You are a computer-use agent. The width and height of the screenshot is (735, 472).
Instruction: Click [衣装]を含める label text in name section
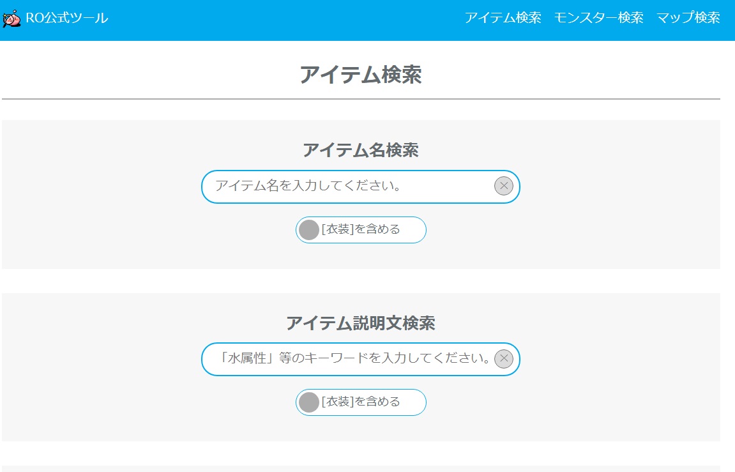tap(360, 229)
